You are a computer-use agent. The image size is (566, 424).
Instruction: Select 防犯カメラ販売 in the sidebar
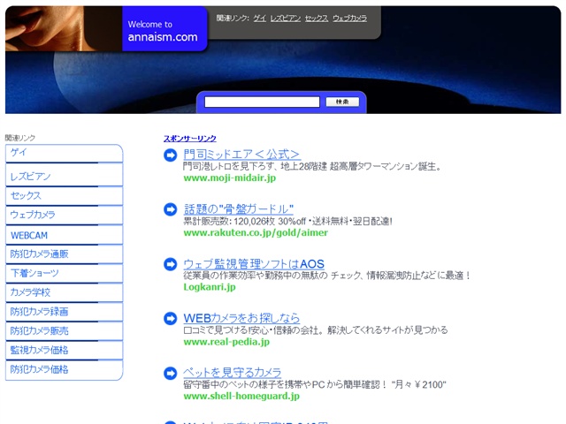click(x=65, y=331)
